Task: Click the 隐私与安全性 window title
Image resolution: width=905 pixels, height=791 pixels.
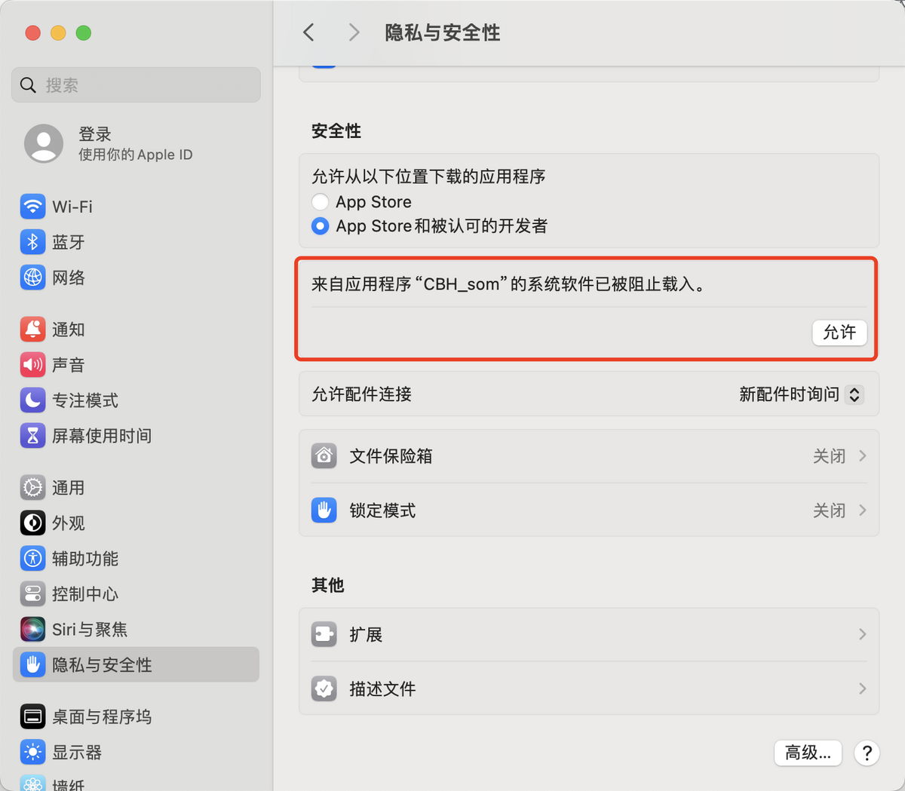Action: (x=443, y=32)
